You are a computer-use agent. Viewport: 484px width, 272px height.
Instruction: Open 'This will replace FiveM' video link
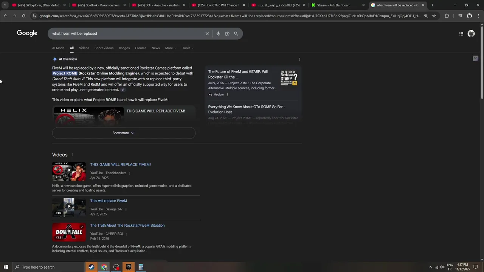click(109, 201)
